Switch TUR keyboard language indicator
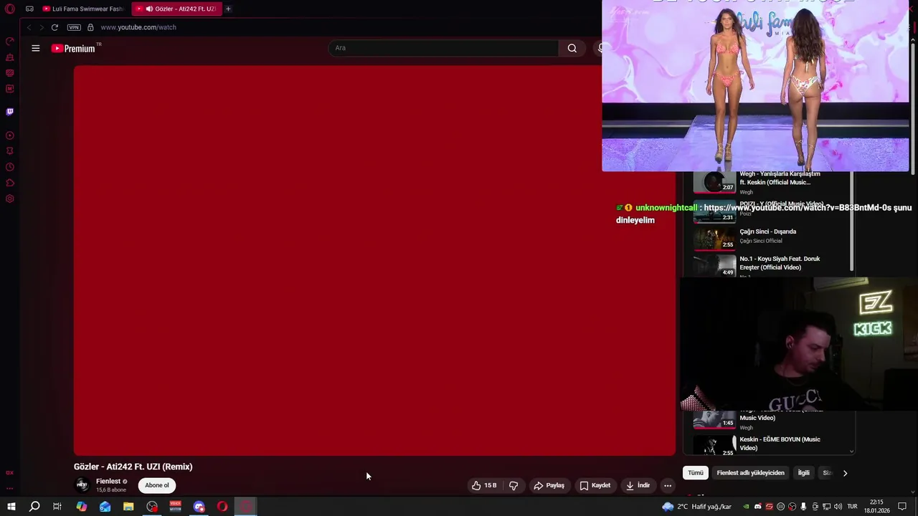 853,507
